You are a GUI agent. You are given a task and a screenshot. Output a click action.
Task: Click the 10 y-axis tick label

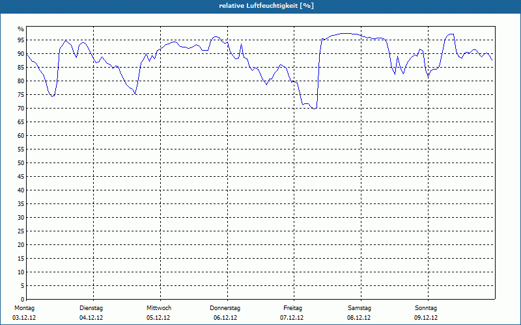21,272
